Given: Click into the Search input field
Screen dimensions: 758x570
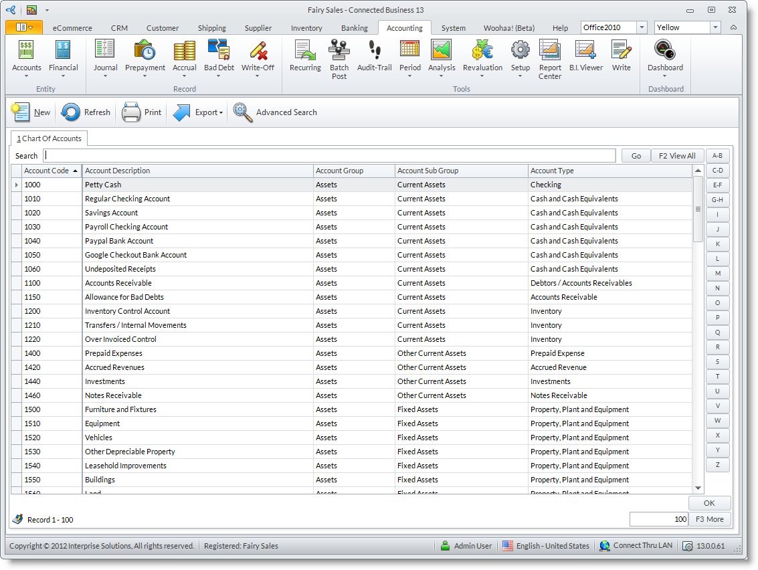Looking at the screenshot, I should (329, 156).
